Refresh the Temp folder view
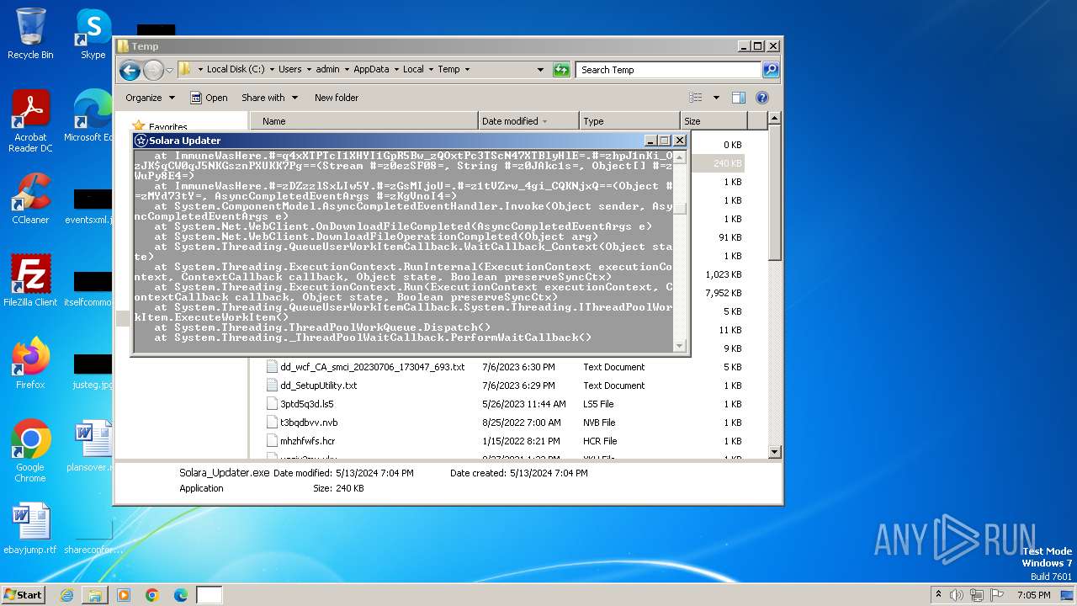This screenshot has height=606, width=1077. click(x=561, y=70)
